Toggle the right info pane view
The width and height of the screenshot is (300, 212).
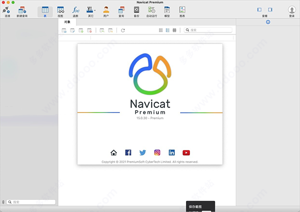coord(270,9)
